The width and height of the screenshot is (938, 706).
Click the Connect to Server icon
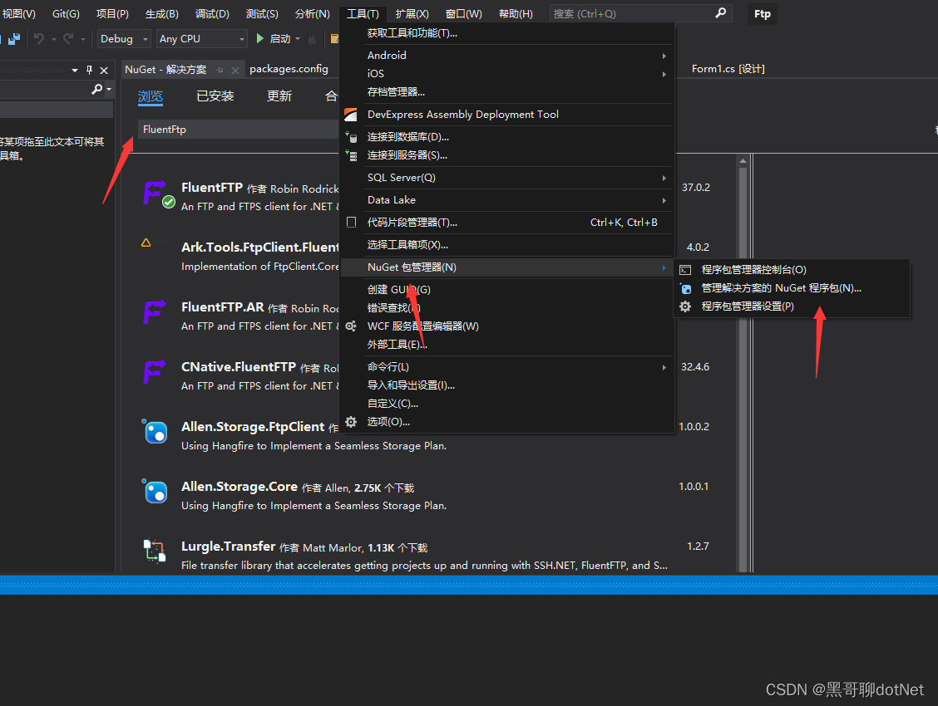[351, 155]
